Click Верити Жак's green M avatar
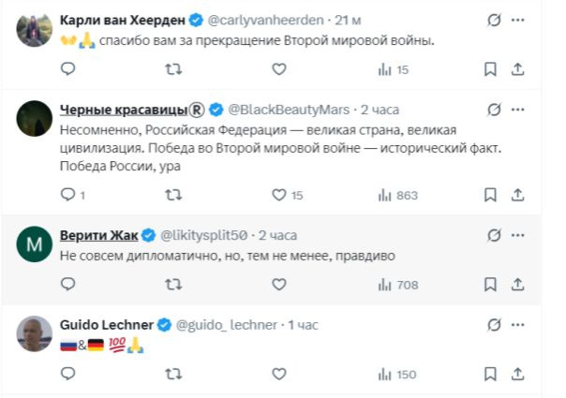The width and height of the screenshot is (566, 398). pos(33,244)
